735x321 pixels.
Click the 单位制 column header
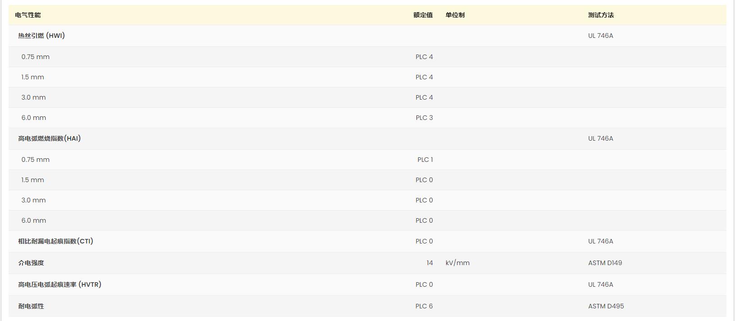click(x=455, y=15)
